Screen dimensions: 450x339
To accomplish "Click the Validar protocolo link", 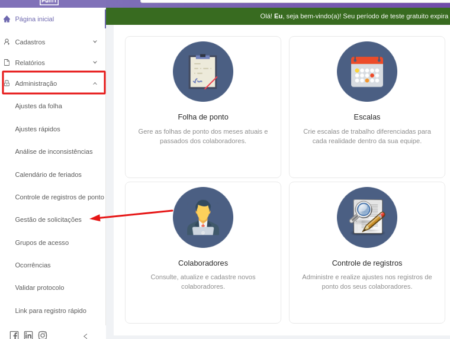I will 40,288.
